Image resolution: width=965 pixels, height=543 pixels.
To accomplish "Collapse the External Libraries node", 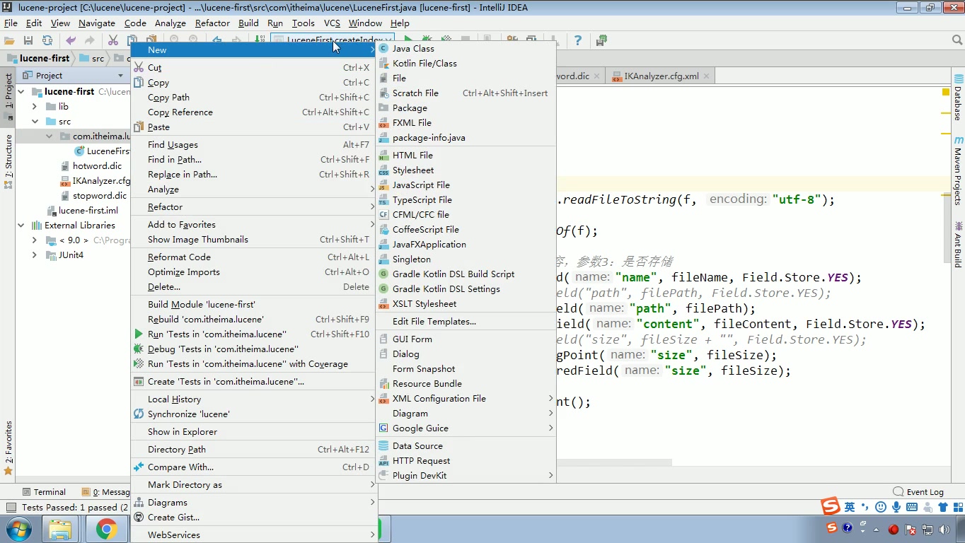I will point(21,226).
